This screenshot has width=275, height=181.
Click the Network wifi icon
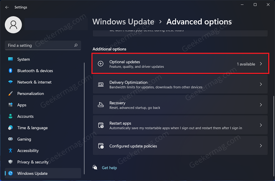click(11, 82)
